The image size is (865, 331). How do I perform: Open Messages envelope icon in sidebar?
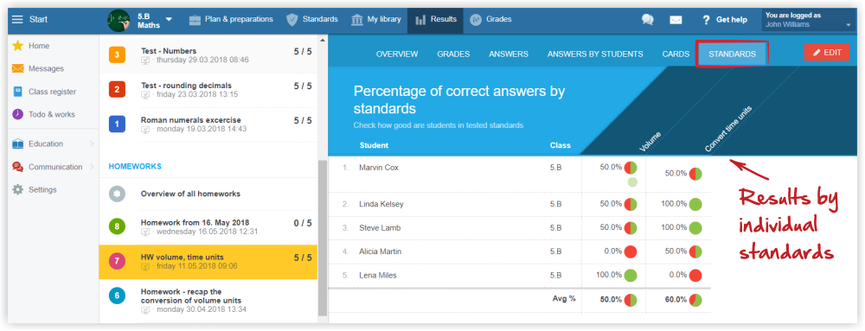pos(18,69)
